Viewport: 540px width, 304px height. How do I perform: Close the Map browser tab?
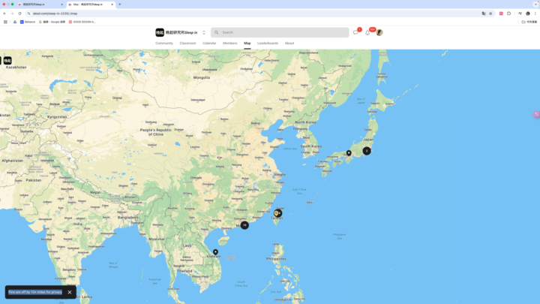(x=112, y=5)
